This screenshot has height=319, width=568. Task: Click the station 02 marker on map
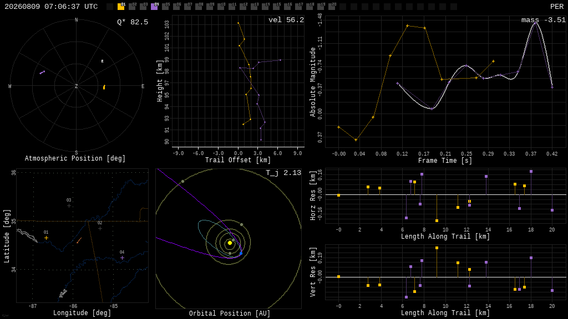click(100, 229)
